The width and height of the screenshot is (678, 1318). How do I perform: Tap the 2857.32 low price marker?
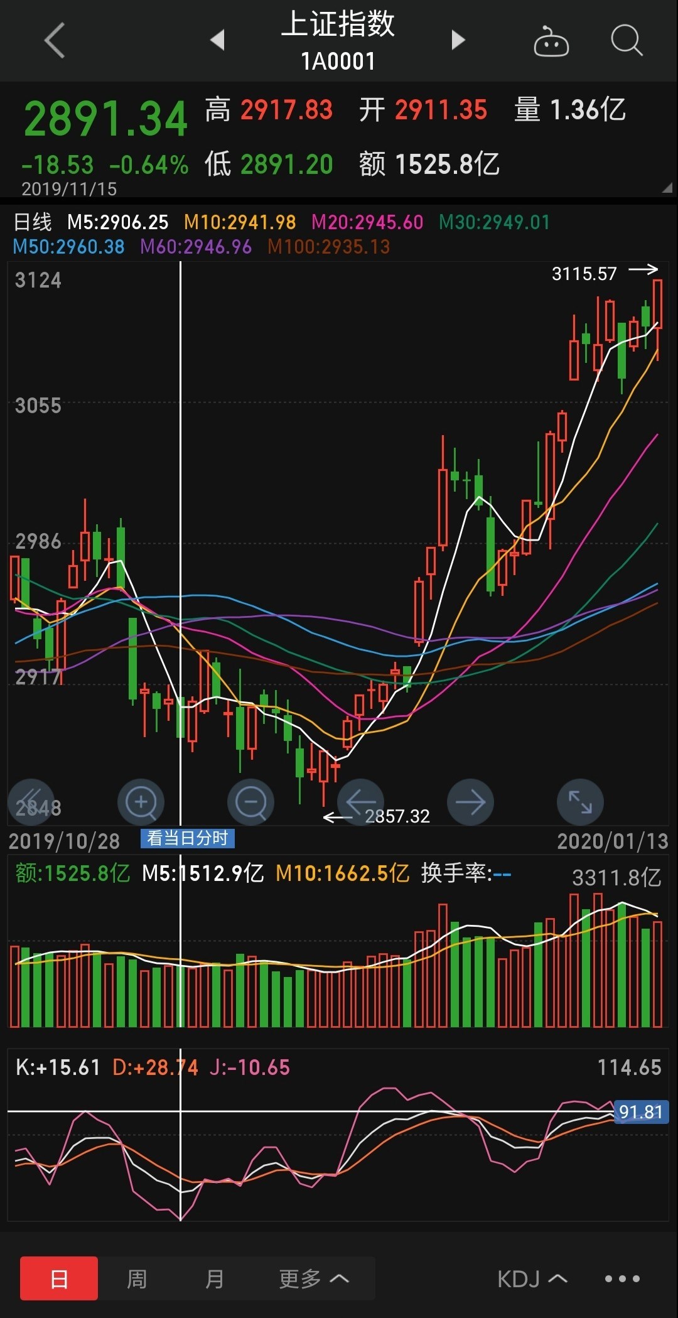[397, 816]
